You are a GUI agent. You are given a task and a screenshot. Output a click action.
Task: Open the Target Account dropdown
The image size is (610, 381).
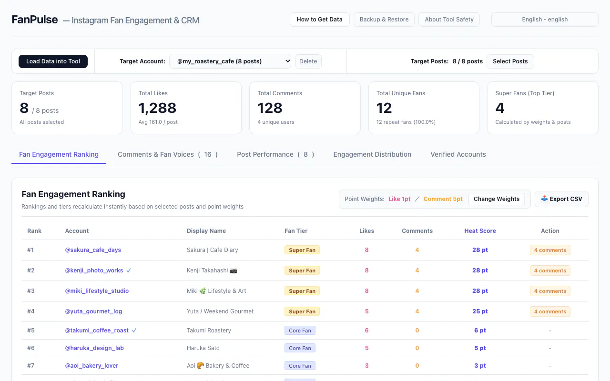coord(230,61)
